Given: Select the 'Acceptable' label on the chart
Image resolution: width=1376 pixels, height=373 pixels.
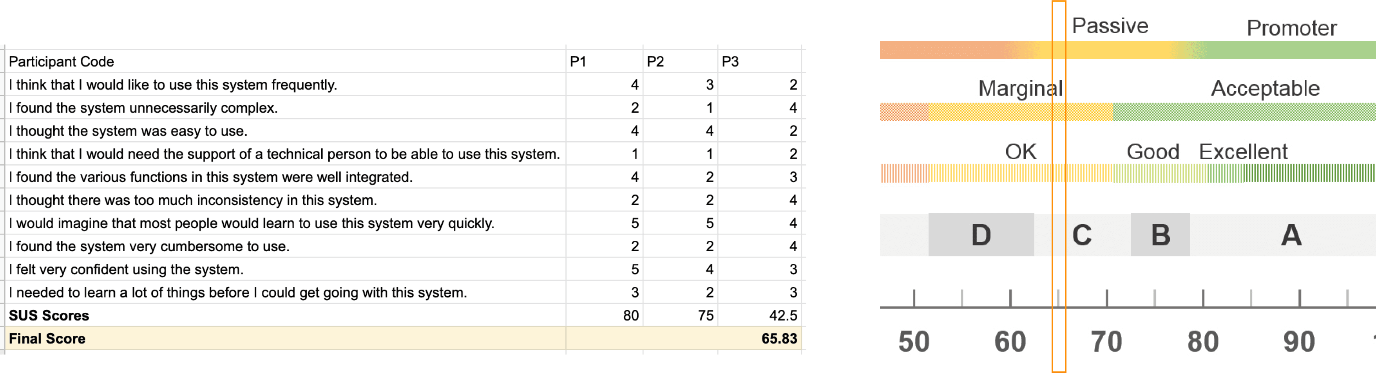Looking at the screenshot, I should coord(1265,88).
